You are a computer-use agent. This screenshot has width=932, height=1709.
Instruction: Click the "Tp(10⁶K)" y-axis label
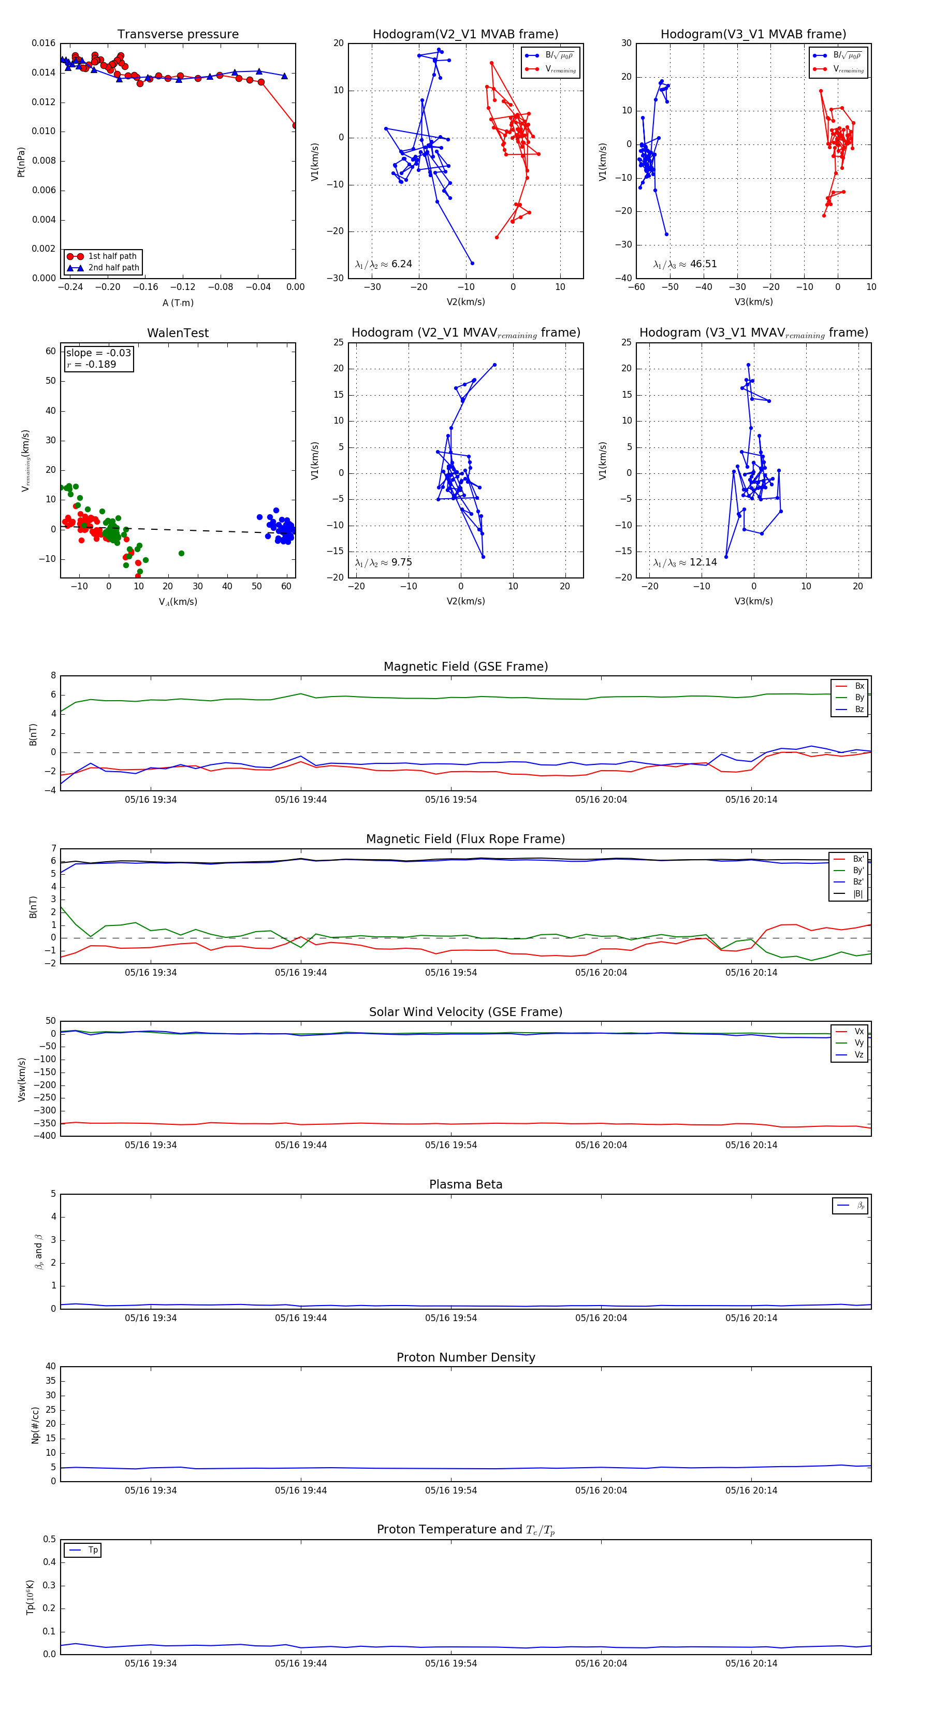[30, 1597]
